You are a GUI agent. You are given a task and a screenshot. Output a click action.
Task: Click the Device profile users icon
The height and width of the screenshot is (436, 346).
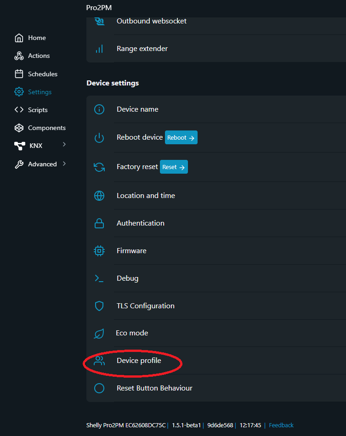click(x=99, y=361)
